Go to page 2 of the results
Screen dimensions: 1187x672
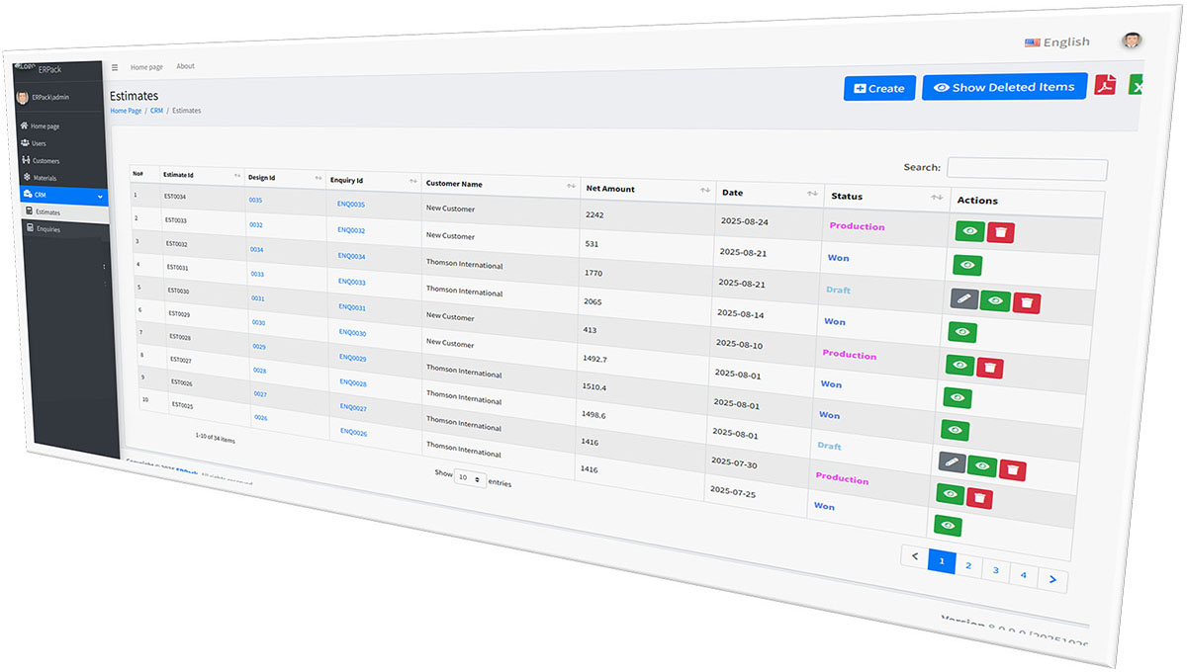click(968, 566)
